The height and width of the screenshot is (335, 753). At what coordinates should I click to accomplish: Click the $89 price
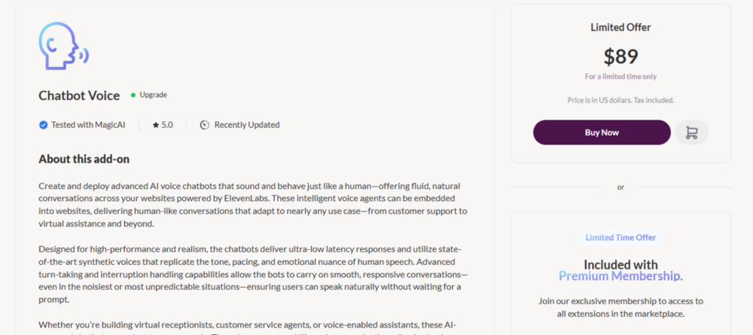pyautogui.click(x=620, y=56)
